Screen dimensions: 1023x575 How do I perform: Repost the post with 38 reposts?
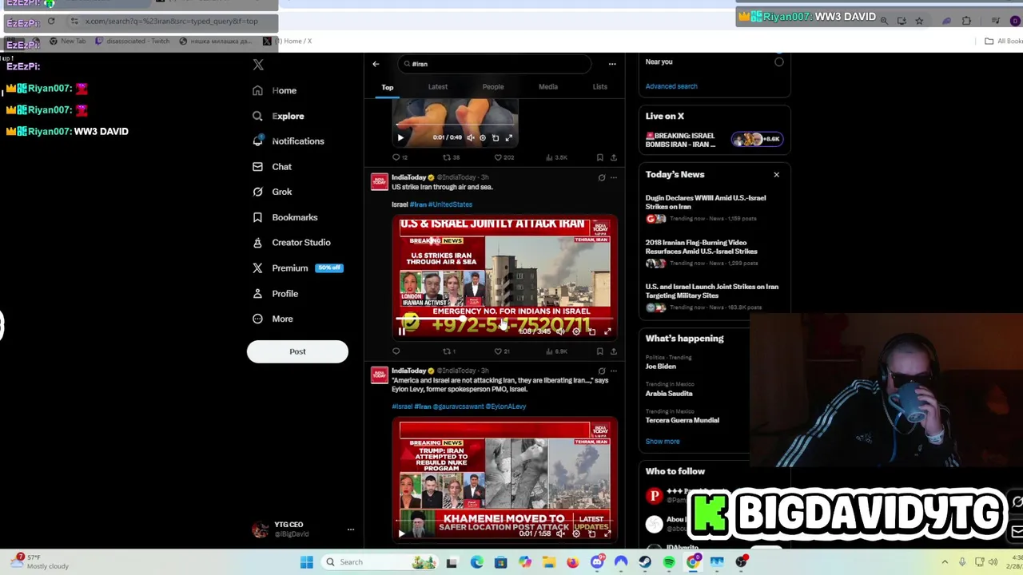click(x=452, y=157)
